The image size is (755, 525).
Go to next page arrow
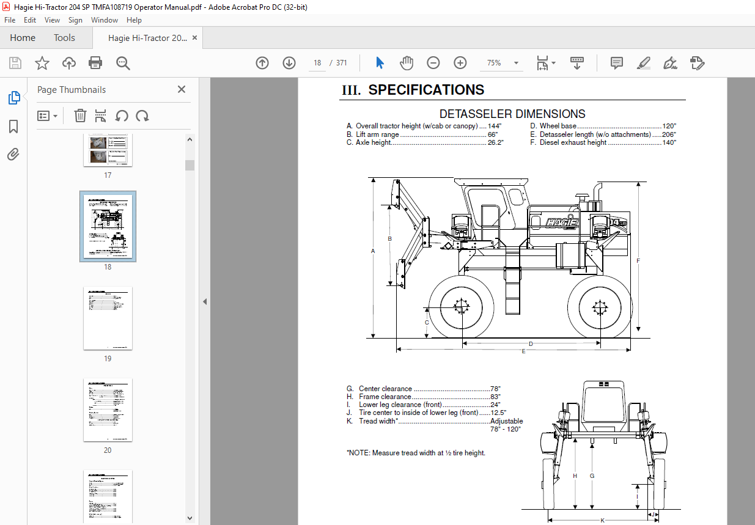pyautogui.click(x=289, y=63)
